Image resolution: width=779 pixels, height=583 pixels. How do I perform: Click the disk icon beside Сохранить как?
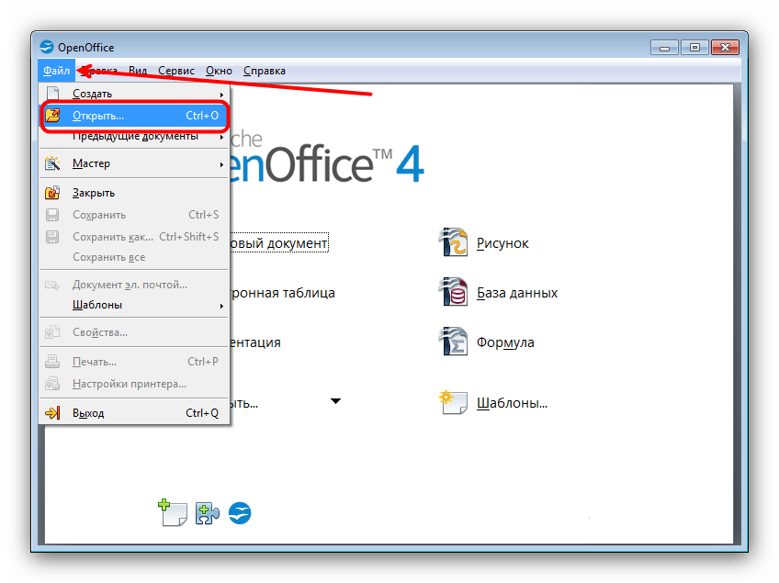point(52,236)
